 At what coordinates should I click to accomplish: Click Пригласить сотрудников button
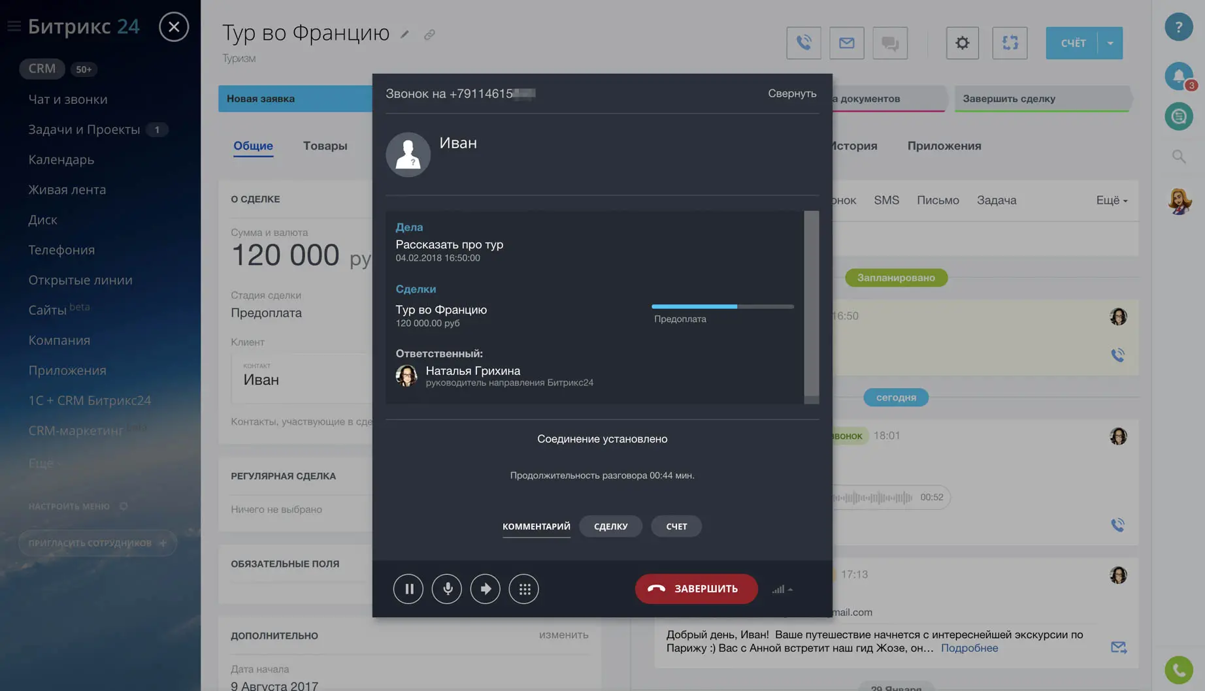tap(97, 543)
